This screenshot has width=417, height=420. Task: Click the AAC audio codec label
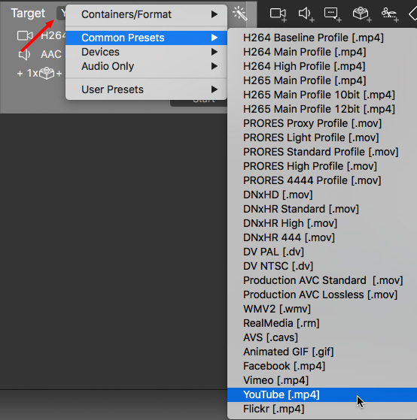(51, 55)
